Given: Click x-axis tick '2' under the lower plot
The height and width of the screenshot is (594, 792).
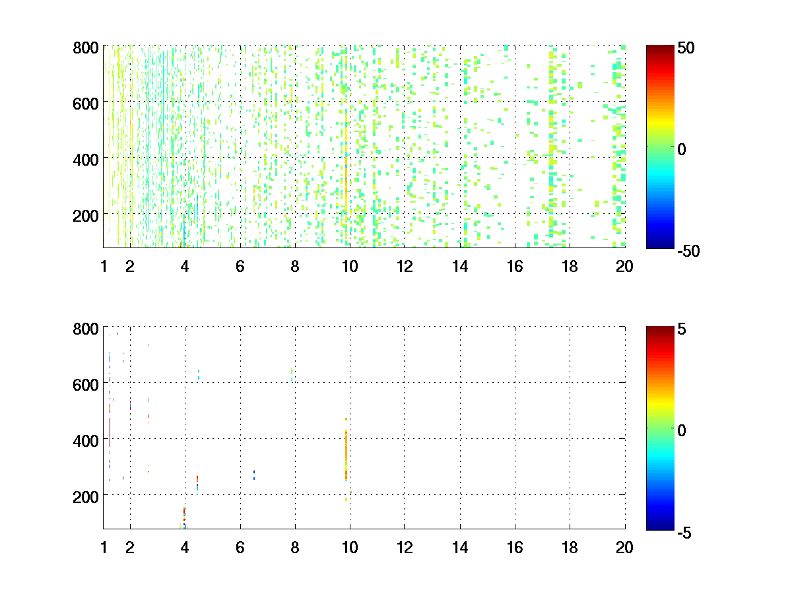Looking at the screenshot, I should [x=130, y=547].
